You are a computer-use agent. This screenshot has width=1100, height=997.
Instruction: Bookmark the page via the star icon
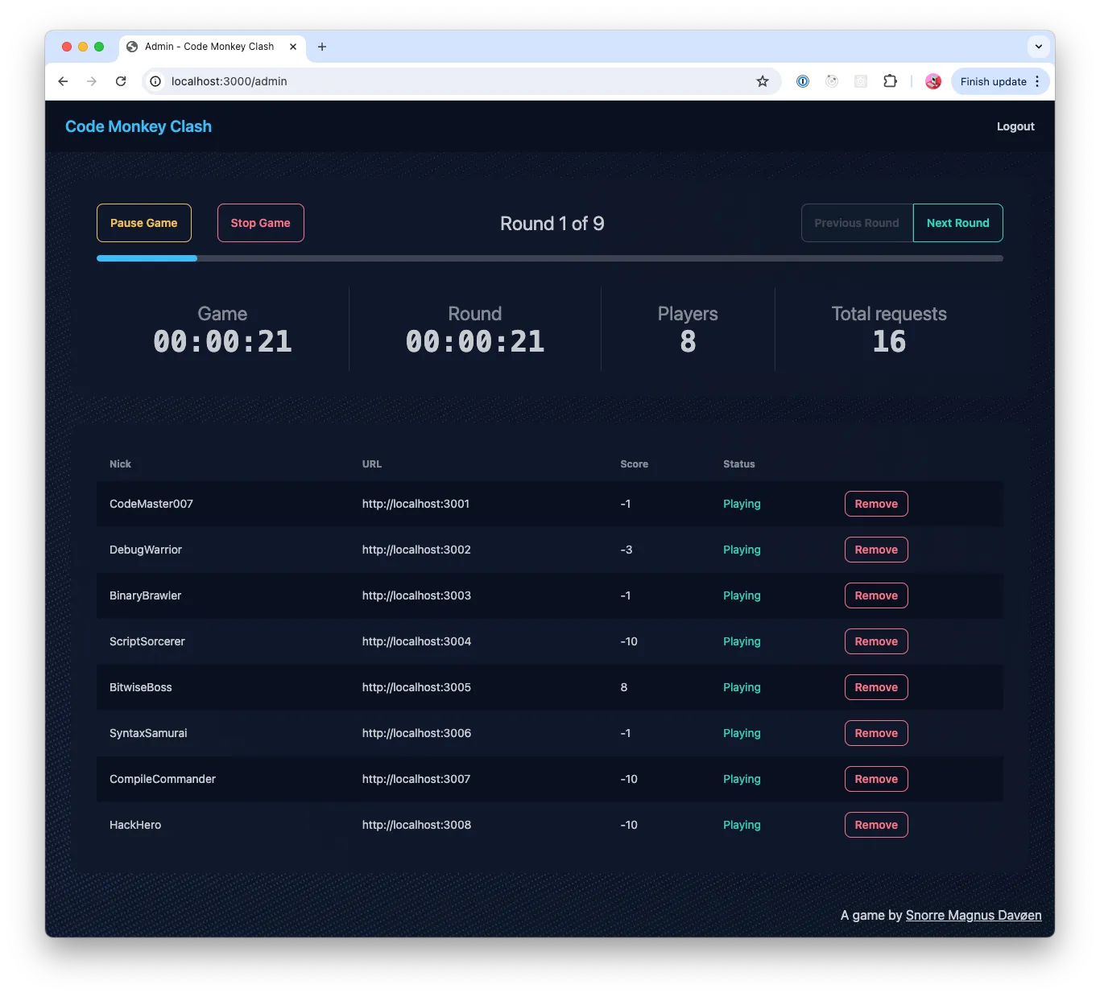coord(762,81)
